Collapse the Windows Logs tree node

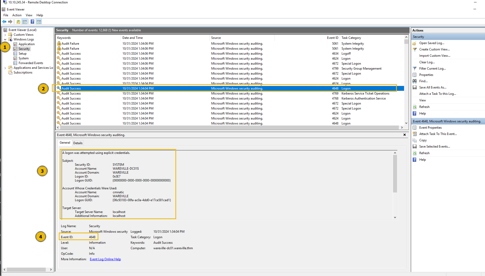point(6,39)
